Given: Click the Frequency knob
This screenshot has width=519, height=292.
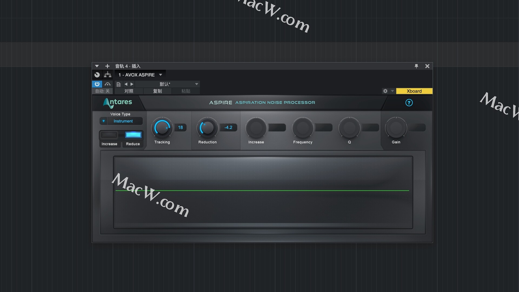Looking at the screenshot, I should 303,128.
